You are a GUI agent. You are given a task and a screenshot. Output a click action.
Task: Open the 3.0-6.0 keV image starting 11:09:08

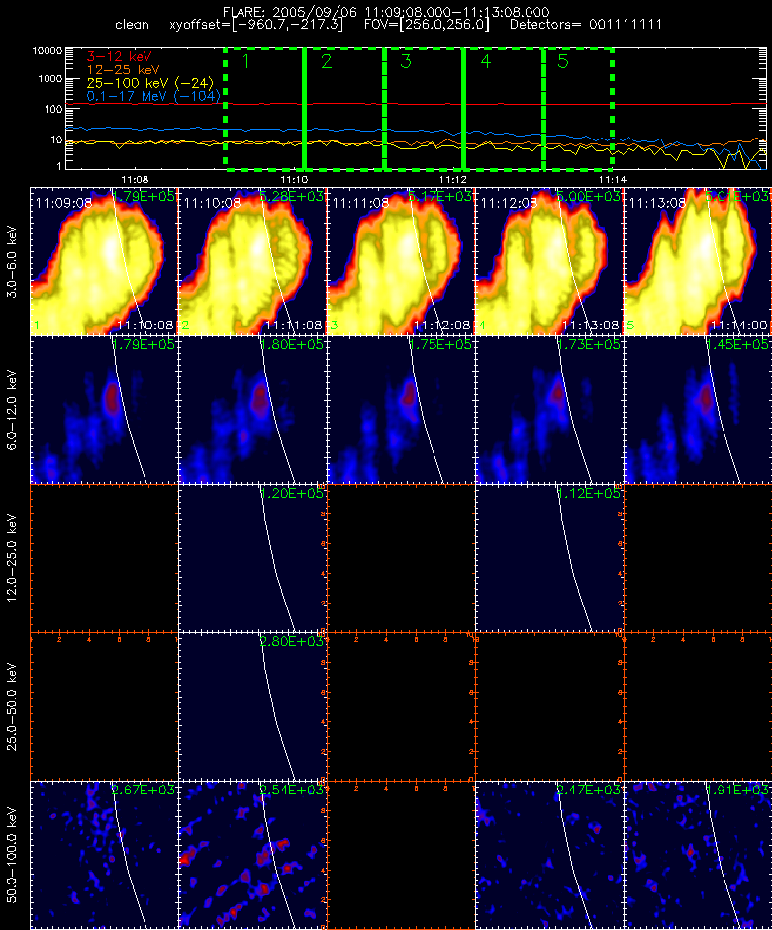click(x=104, y=261)
